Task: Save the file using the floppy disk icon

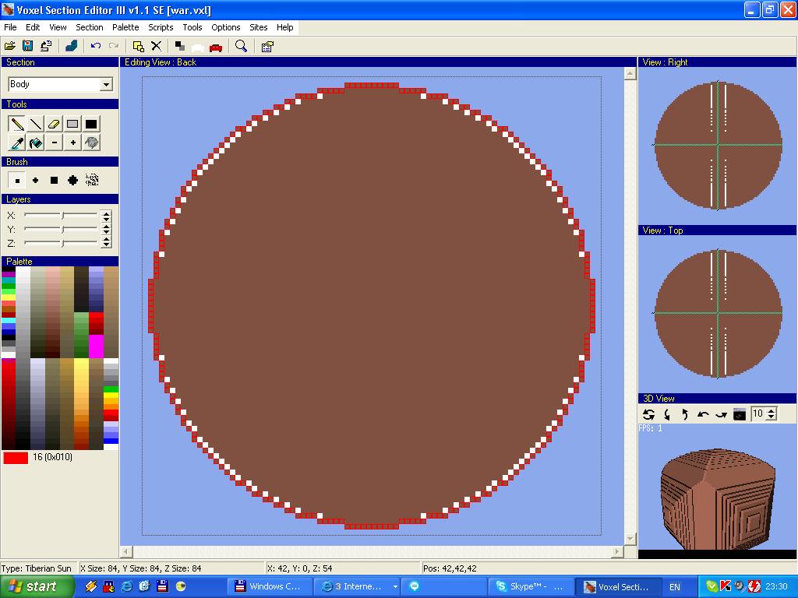Action: click(27, 46)
